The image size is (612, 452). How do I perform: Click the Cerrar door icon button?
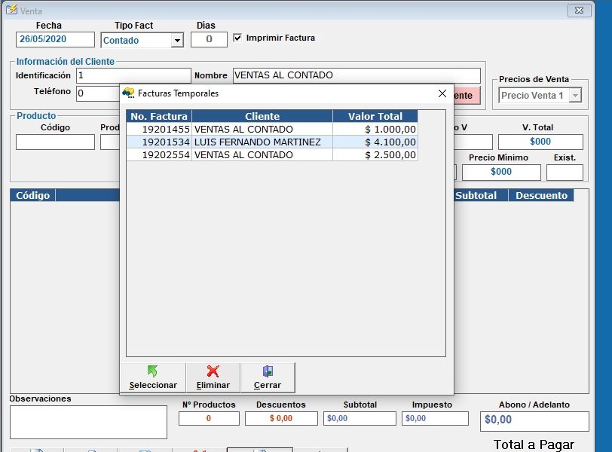268,377
